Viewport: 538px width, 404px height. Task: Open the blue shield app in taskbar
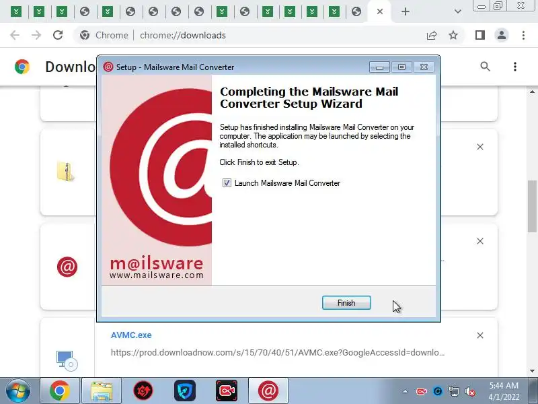(185, 391)
